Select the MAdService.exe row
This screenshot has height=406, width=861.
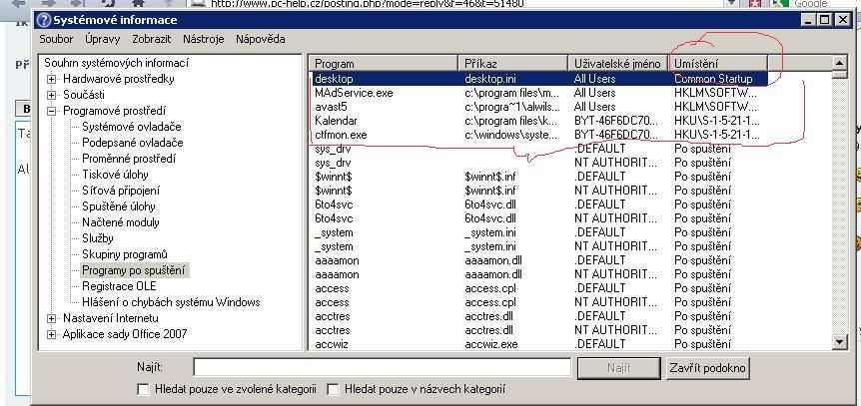pyautogui.click(x=538, y=93)
